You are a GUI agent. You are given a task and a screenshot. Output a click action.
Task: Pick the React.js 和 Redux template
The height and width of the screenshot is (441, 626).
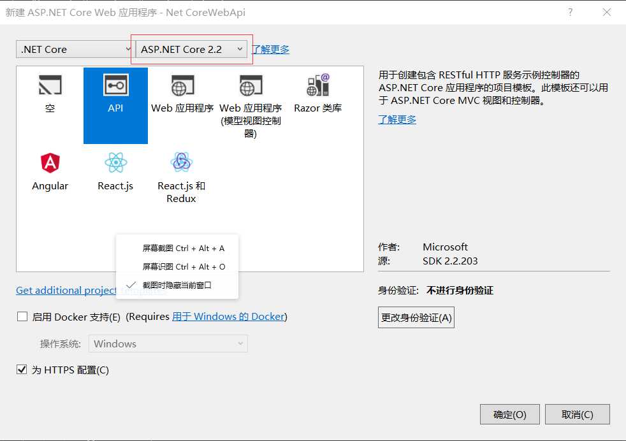[181, 178]
